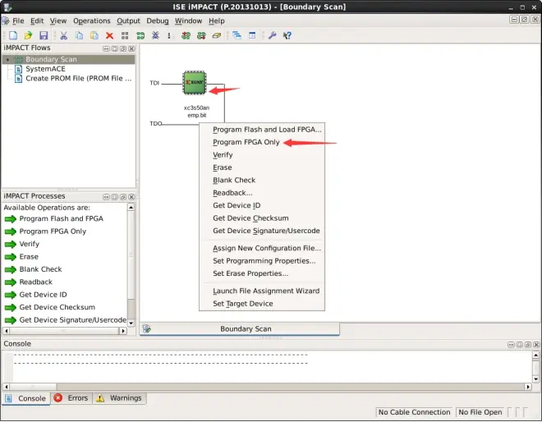Click the exclamation mark toolbar icon

169,35
